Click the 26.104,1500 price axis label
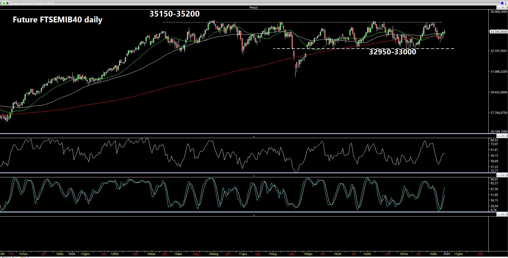 (499, 131)
